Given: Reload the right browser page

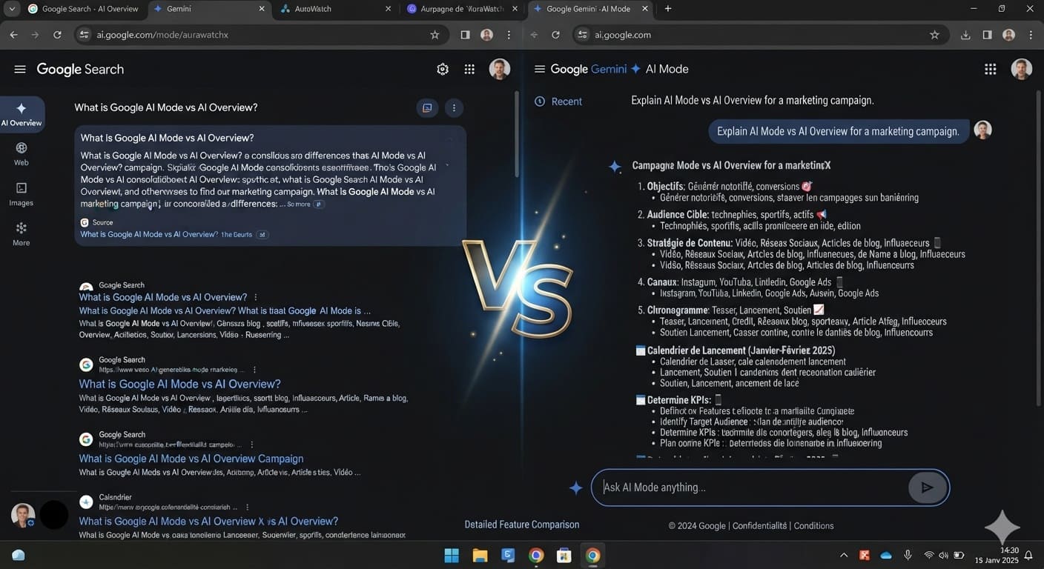Looking at the screenshot, I should 555,35.
